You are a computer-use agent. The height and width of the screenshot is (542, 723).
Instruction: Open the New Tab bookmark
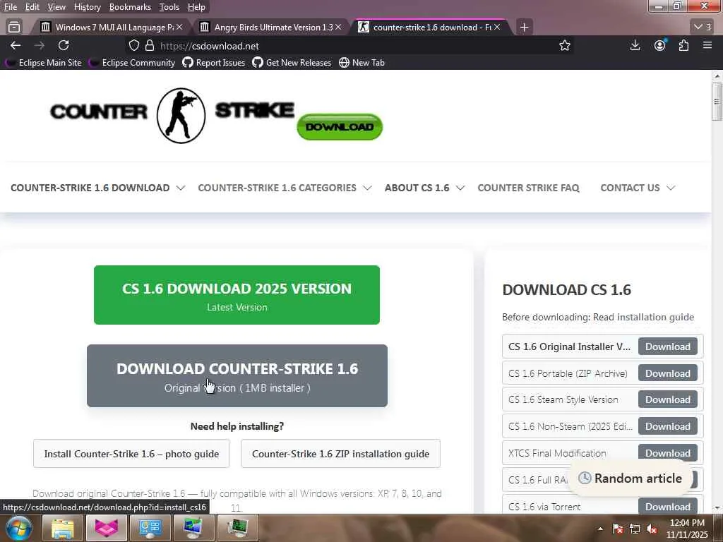point(362,63)
